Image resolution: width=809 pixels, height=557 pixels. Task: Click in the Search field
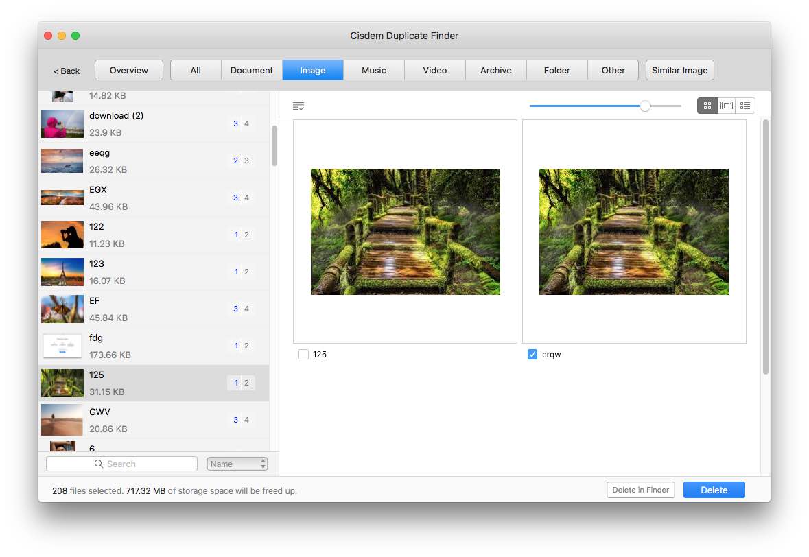(x=121, y=464)
